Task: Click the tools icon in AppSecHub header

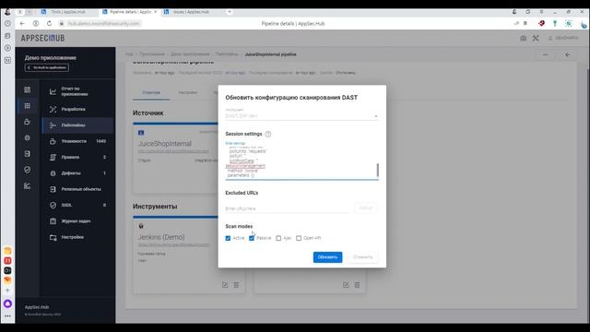Action: (x=536, y=38)
